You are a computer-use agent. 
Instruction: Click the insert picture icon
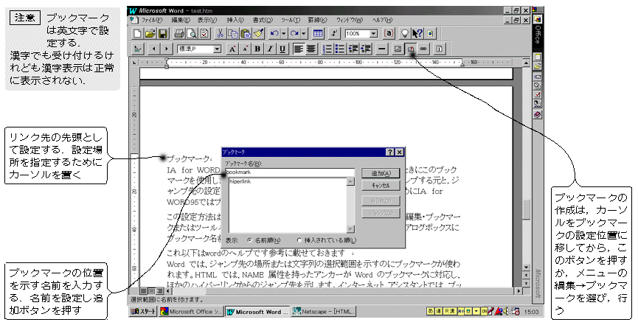(x=398, y=49)
